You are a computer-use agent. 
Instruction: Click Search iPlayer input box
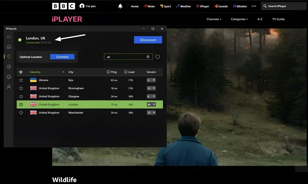point(284,6)
